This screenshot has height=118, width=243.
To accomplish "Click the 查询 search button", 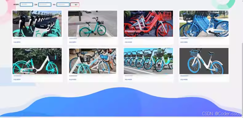I will (x=75, y=5).
